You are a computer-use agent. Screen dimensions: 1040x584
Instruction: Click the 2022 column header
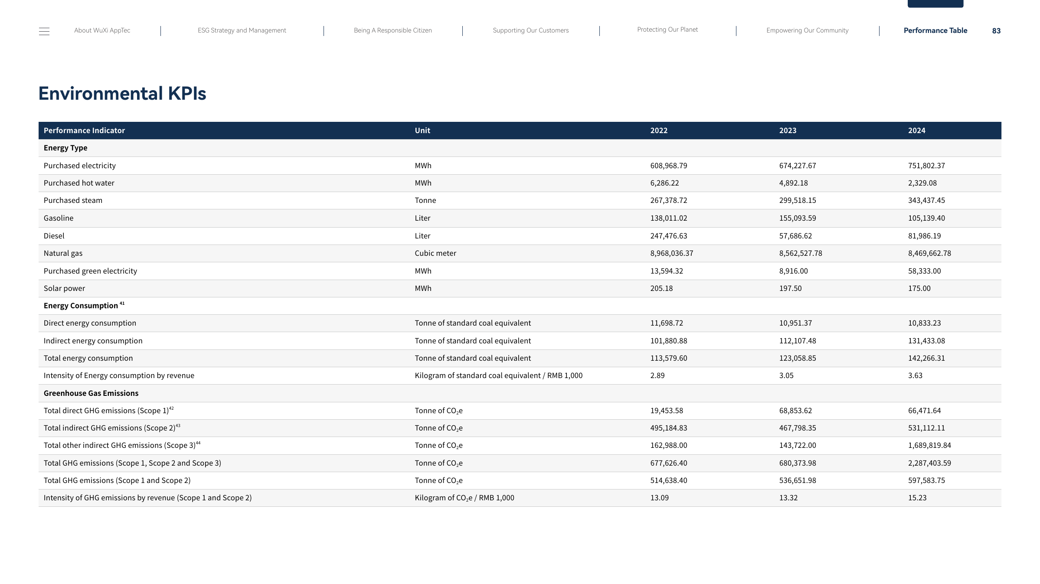(659, 131)
